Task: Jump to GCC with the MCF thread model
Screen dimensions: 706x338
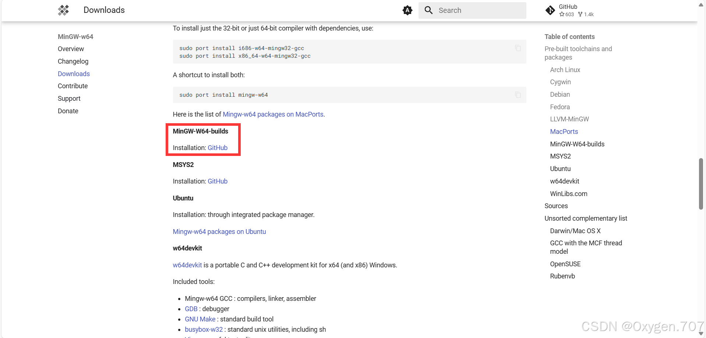Action: [586, 247]
